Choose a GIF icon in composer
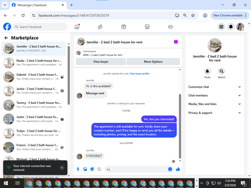This screenshot has height=188, width=251. point(99,169)
